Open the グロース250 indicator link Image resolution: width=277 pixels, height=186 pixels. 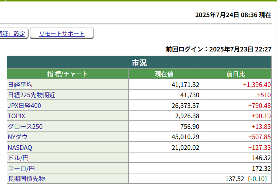(x=25, y=127)
